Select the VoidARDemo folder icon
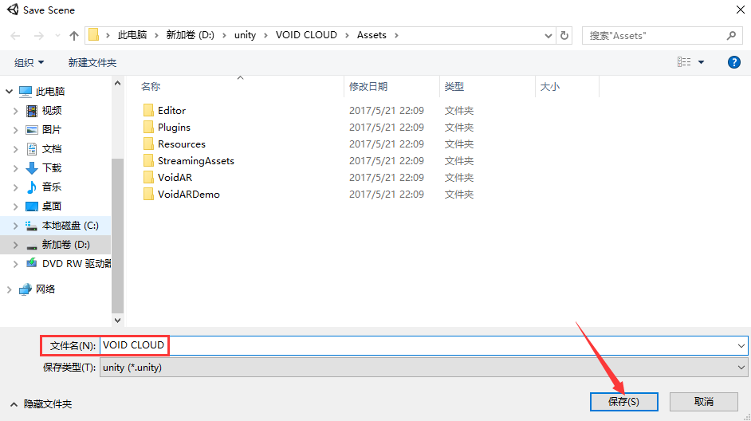751x421 pixels. pos(148,195)
